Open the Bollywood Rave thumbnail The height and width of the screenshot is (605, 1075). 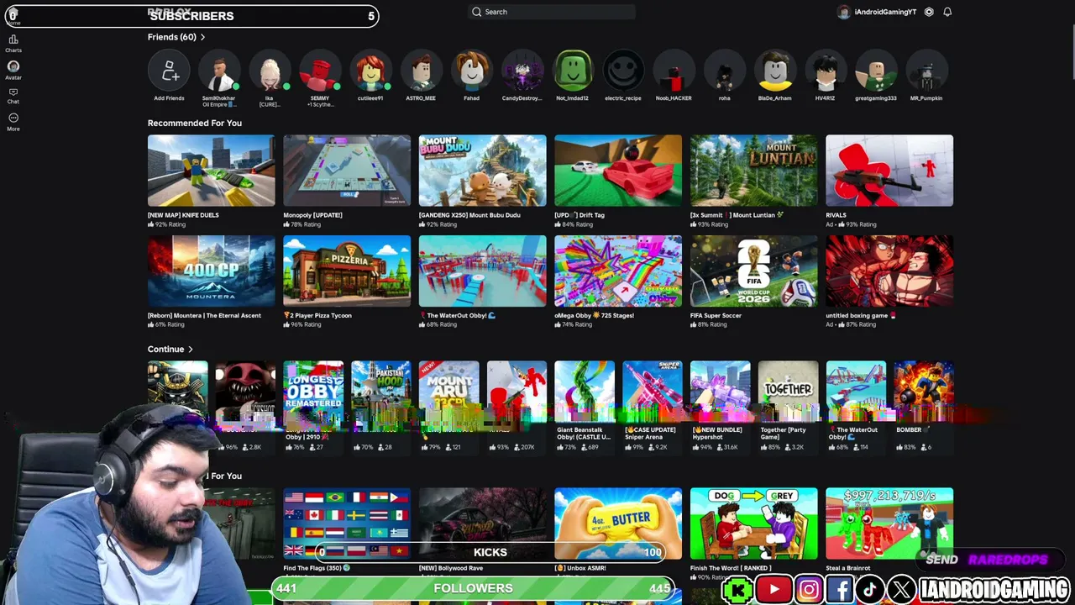point(483,523)
